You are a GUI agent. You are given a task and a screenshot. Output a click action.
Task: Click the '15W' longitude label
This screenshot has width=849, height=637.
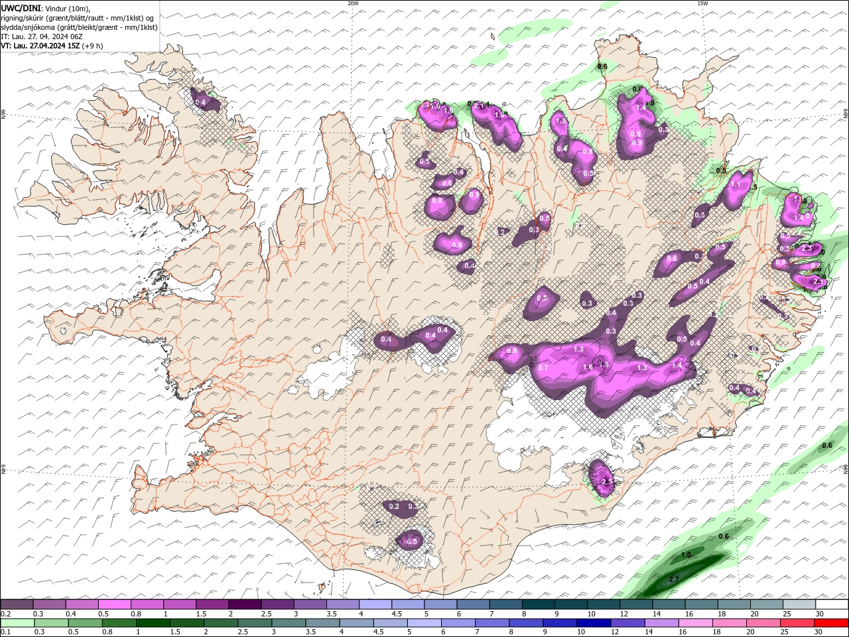702,3
